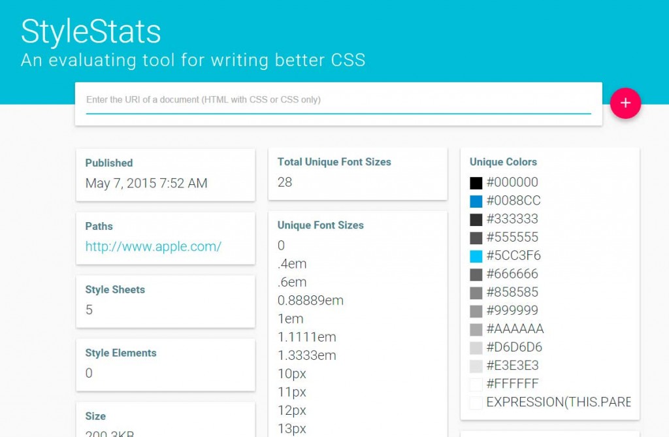Select the 0.88889em font size entry
Image resolution: width=669 pixels, height=437 pixels.
click(x=310, y=300)
